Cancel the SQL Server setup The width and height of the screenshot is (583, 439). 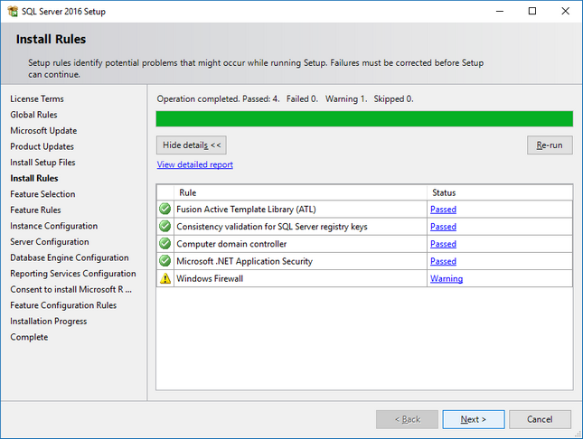click(x=540, y=419)
